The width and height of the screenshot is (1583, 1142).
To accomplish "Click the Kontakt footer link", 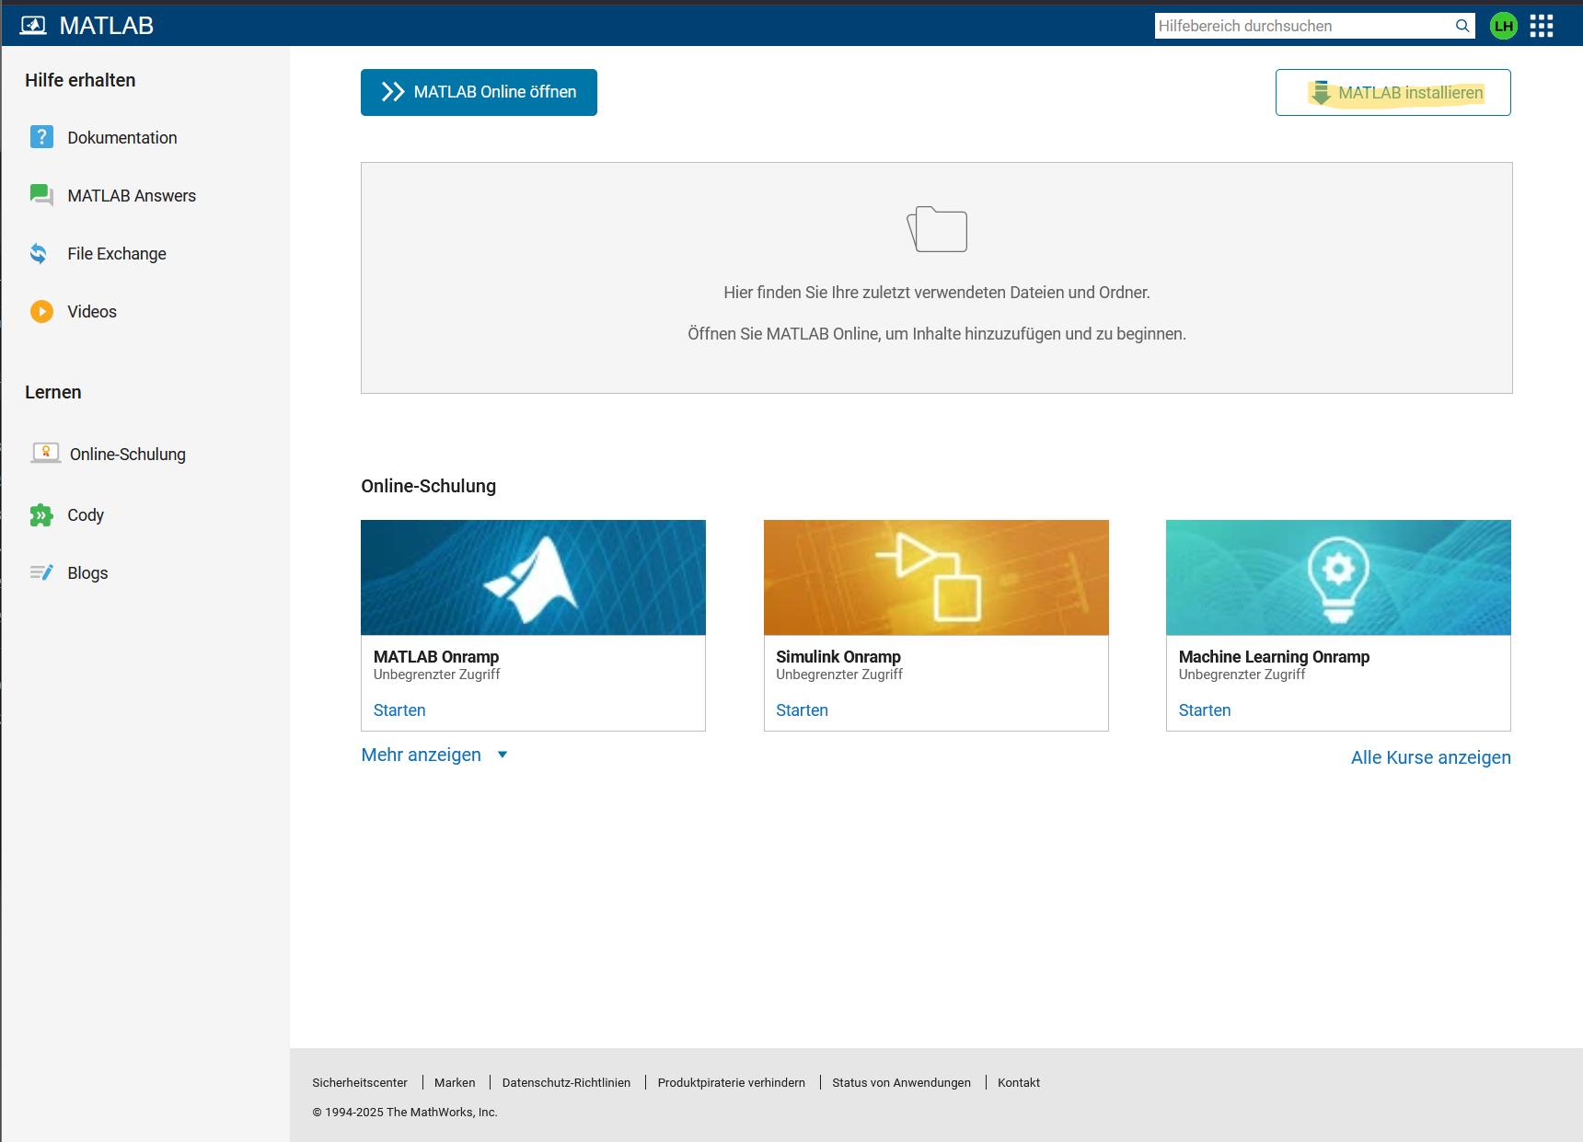I will pyautogui.click(x=1018, y=1082).
